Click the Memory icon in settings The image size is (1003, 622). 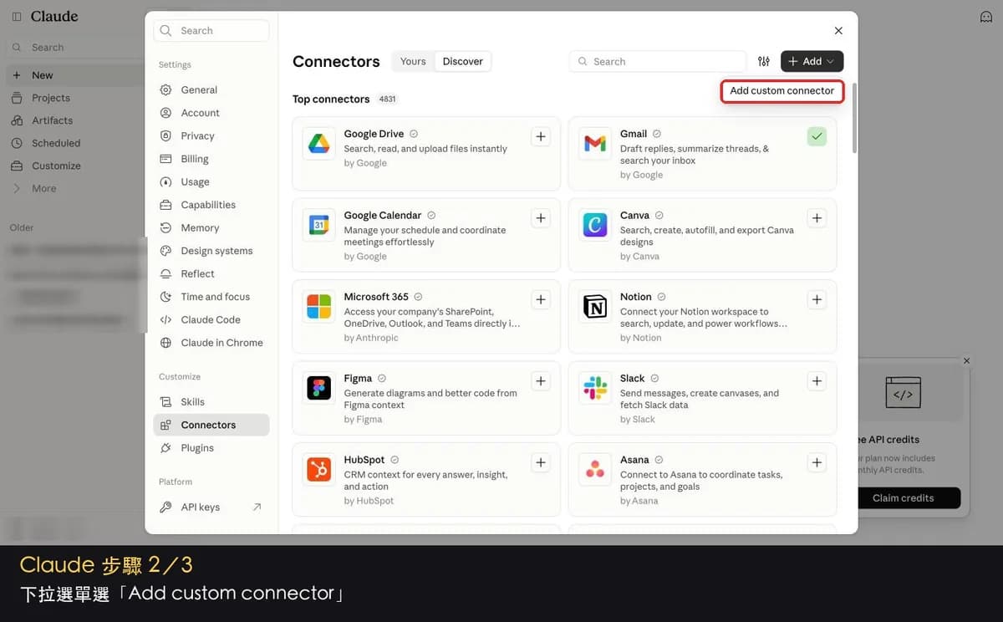165,227
